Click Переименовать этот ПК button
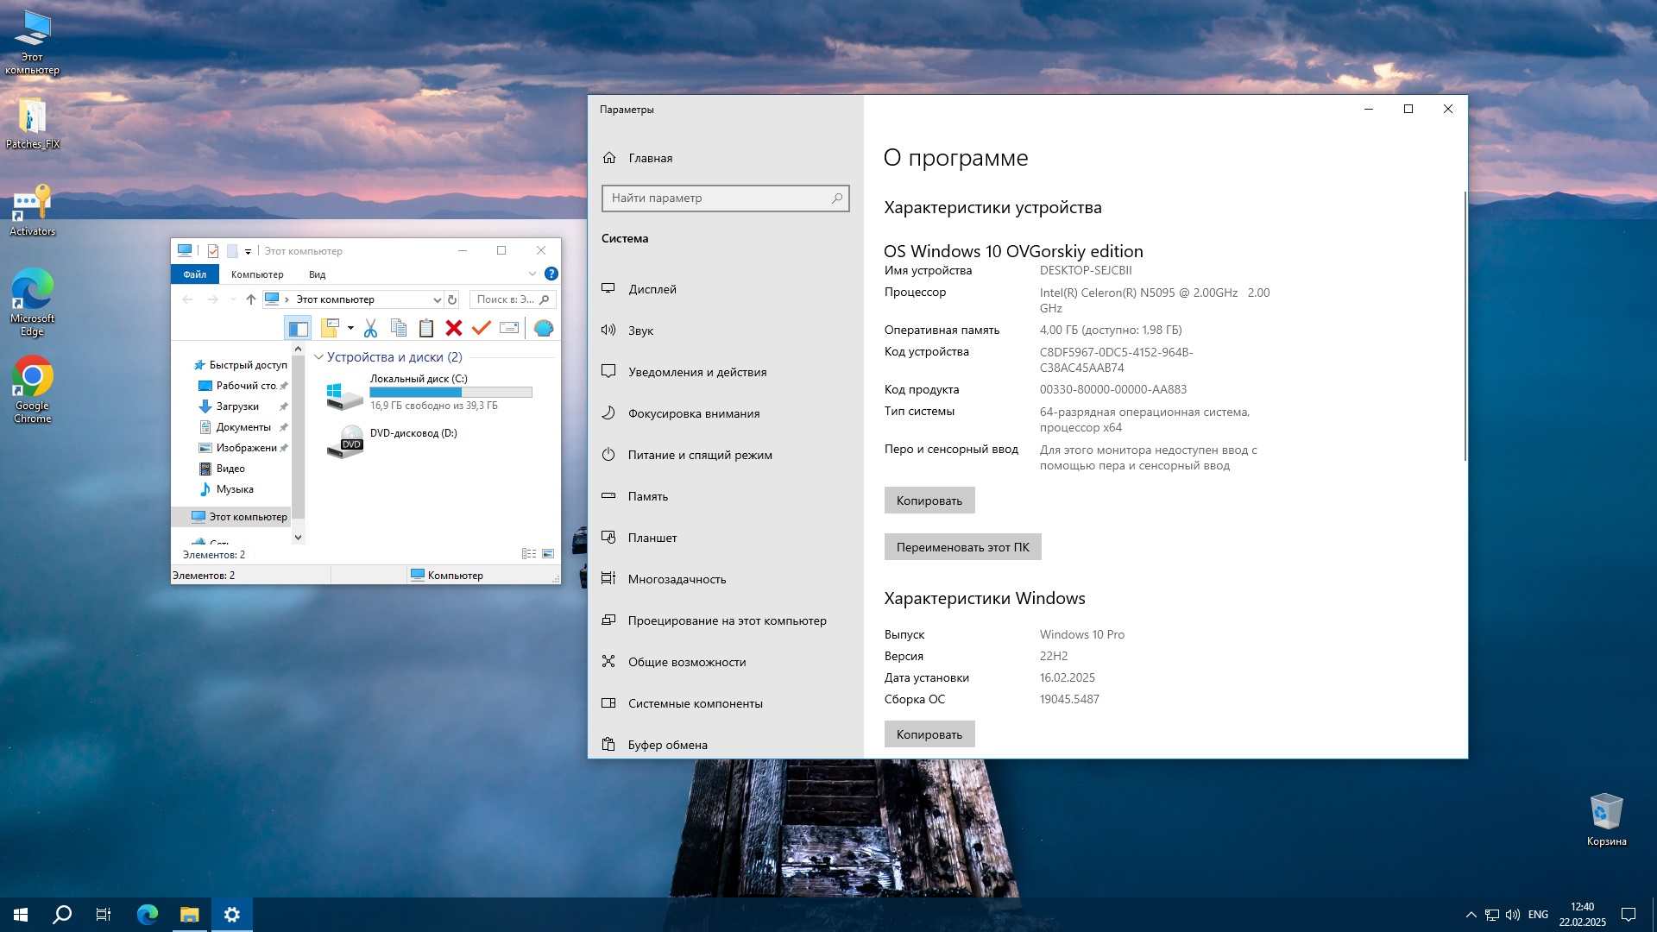Viewport: 1657px width, 932px height. tap(962, 547)
